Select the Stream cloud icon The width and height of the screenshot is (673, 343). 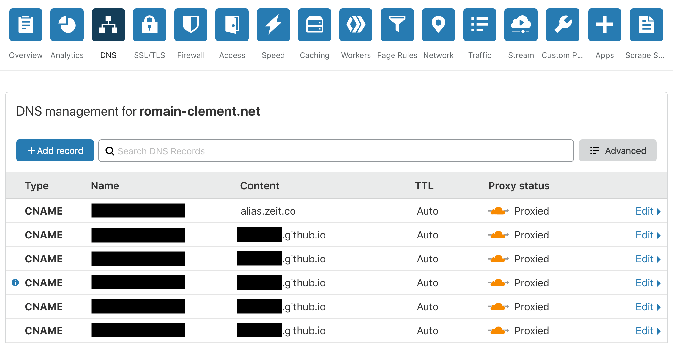click(x=521, y=25)
